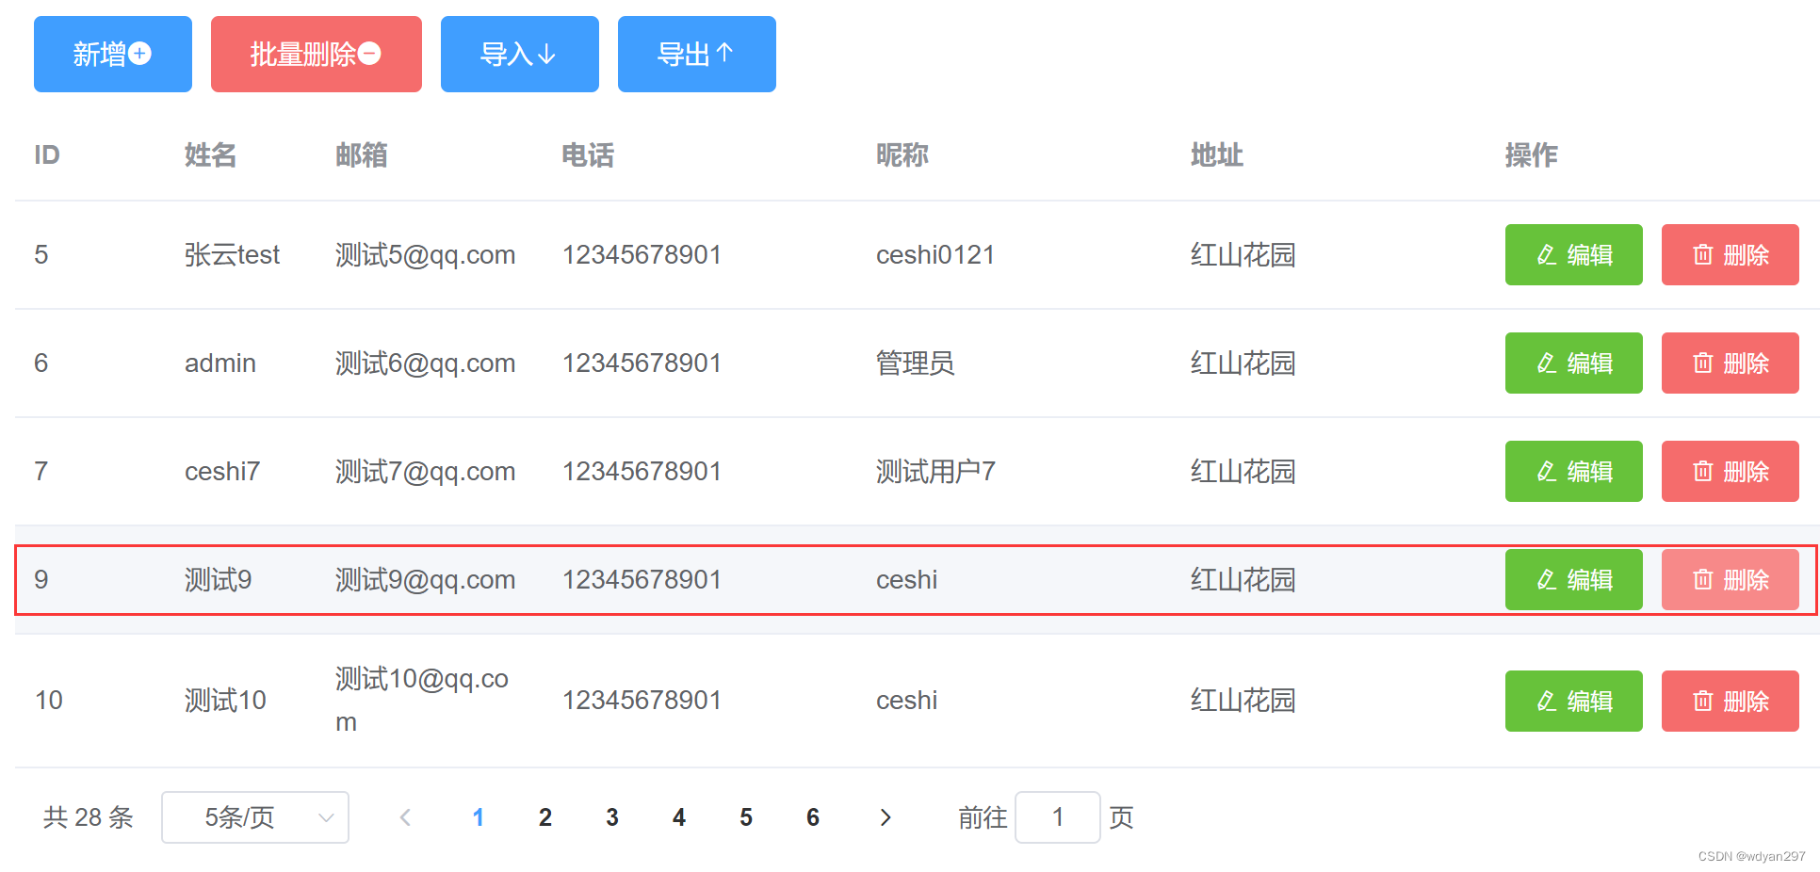
Task: Click the email 测试10@qq.com
Action: pos(422,700)
